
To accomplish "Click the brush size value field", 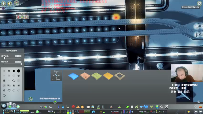I will click(18, 56).
